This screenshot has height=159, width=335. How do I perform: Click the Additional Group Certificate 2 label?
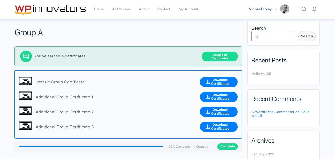click(x=65, y=112)
